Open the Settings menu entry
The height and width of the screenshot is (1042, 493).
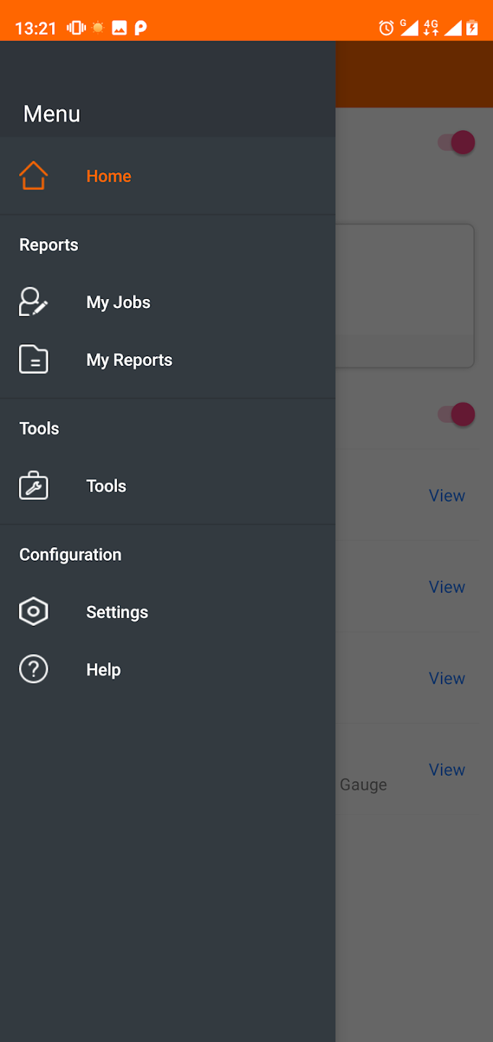pos(117,612)
